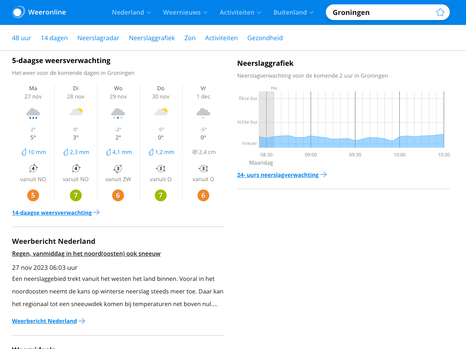
Task: Click the wind compass icon showing vanuit ZW
Action: click(x=118, y=168)
